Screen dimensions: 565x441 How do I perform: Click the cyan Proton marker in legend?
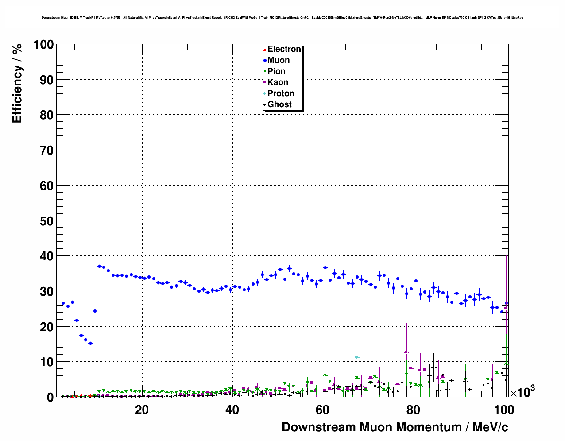265,93
